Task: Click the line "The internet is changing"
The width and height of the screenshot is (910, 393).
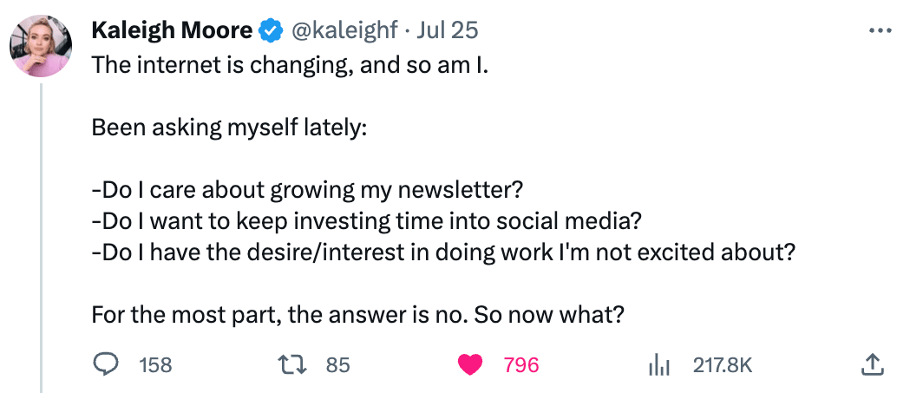Action: (224, 67)
